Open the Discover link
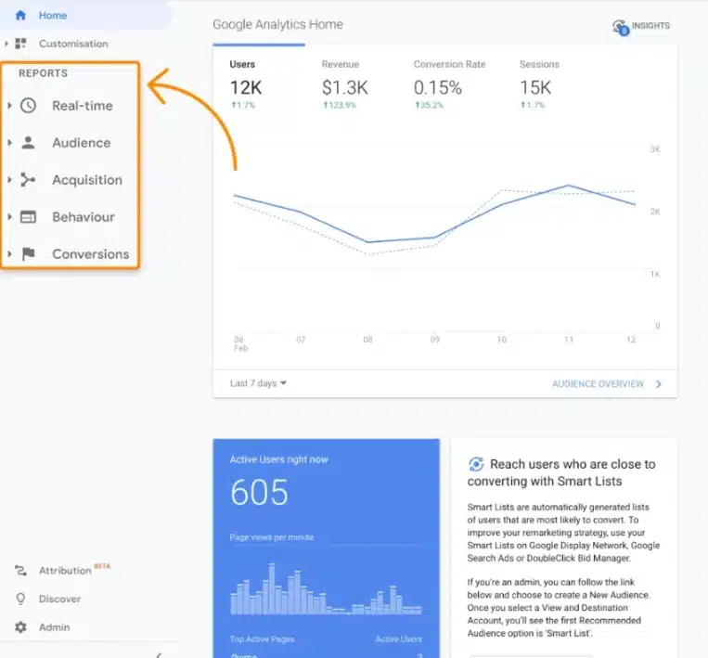Screen dimensions: 708x658 [59, 599]
